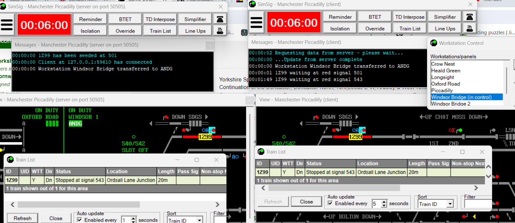This screenshot has width=515, height=223.
Task: Click the seconds stepper in the client Train List
Action: coord(384,204)
